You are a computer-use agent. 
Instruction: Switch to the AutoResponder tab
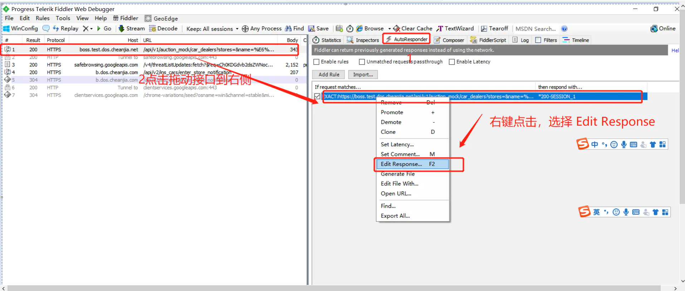[x=406, y=39]
